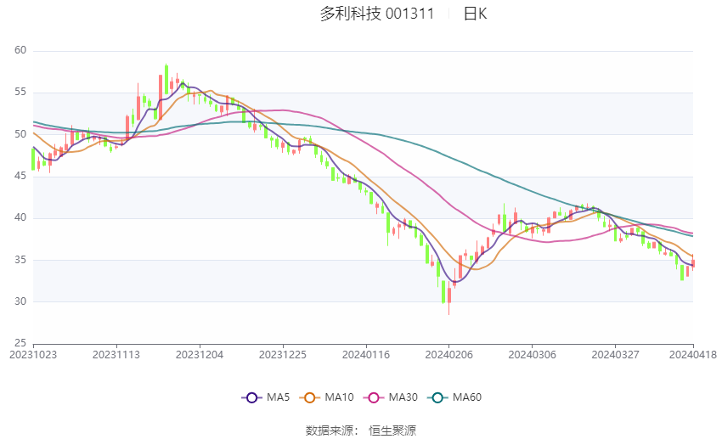Toggle the MA5 legend series
722x439 pixels.
point(266,397)
